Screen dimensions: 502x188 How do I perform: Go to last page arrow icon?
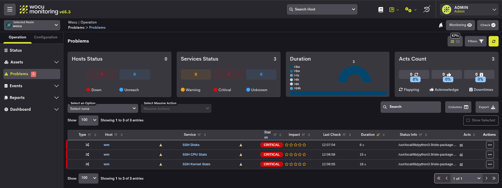494,178
